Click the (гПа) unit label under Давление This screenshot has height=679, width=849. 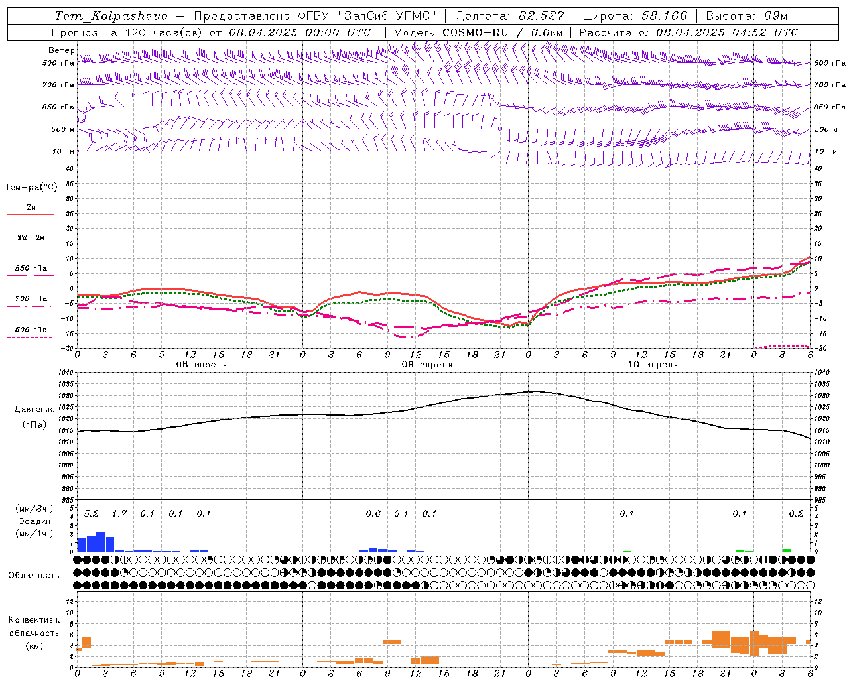[34, 425]
